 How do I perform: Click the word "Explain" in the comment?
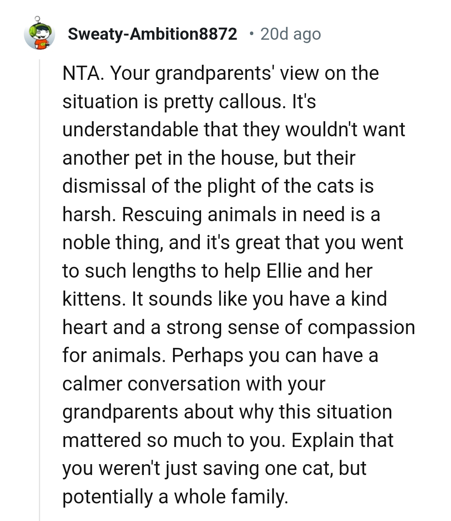click(321, 440)
